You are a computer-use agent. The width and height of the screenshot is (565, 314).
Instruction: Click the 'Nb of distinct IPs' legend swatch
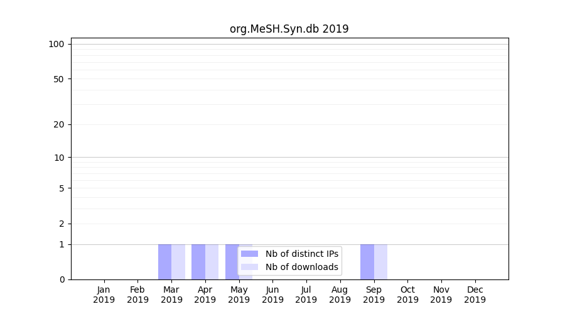(249, 254)
